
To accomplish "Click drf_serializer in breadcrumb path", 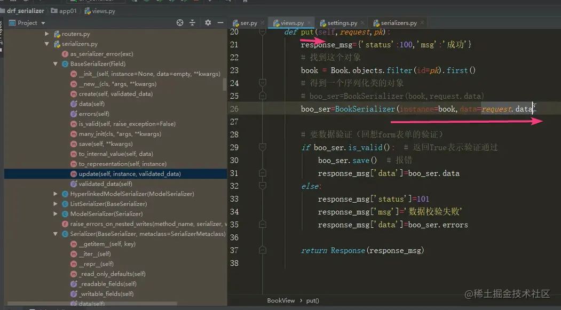I will click(26, 11).
